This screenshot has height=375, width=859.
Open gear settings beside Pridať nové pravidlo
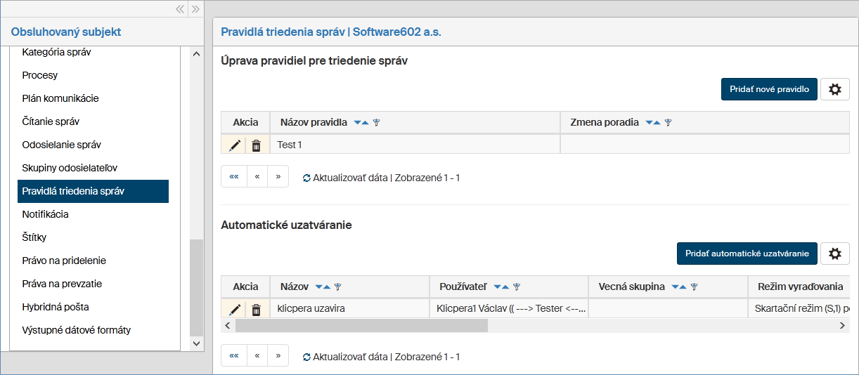click(x=835, y=89)
